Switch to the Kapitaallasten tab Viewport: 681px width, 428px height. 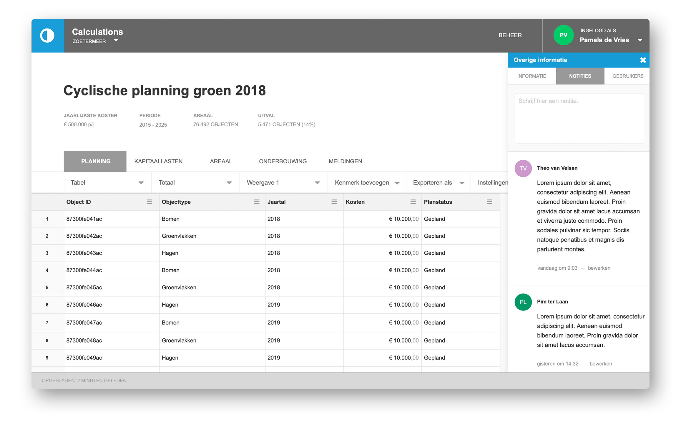(158, 161)
